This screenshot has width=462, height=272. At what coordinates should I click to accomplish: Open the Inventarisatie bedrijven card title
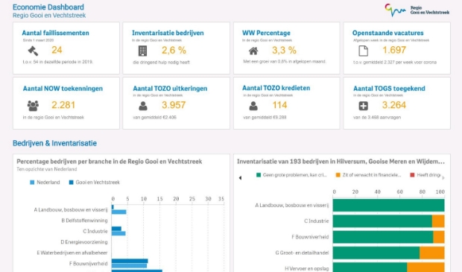click(168, 33)
